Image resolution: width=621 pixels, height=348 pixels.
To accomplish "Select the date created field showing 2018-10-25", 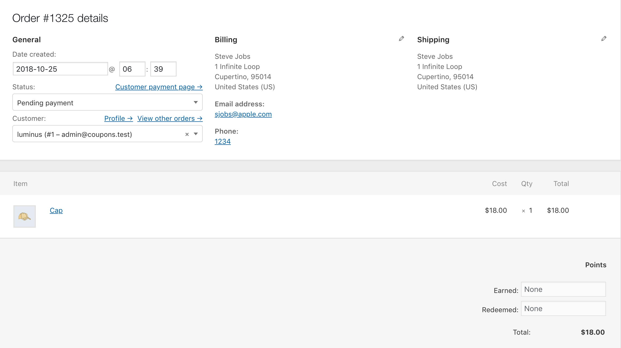I will pos(60,69).
